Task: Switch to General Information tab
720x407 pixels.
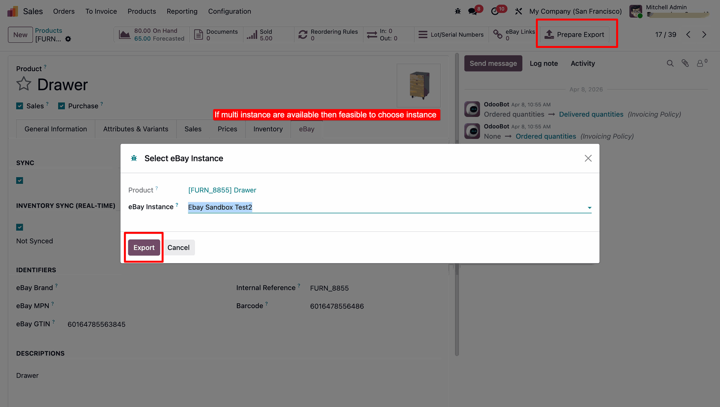Action: click(x=55, y=129)
